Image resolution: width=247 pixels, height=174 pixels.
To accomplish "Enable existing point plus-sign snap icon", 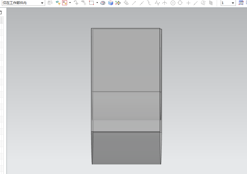I will [188, 3].
